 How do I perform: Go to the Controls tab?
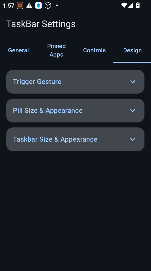[x=94, y=50]
